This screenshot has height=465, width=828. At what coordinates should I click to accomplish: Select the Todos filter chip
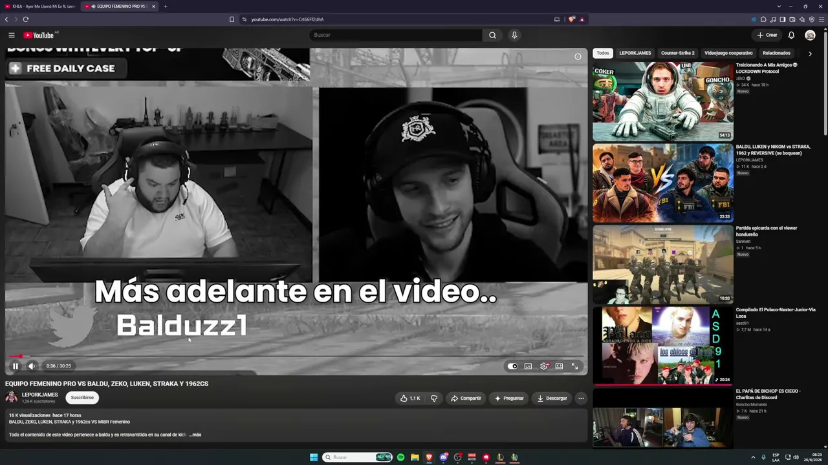(x=603, y=53)
